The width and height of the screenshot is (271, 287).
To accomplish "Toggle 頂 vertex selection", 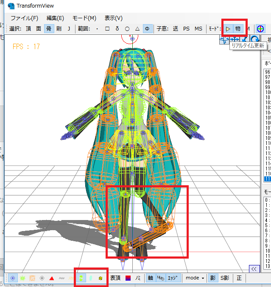I will [28, 29].
